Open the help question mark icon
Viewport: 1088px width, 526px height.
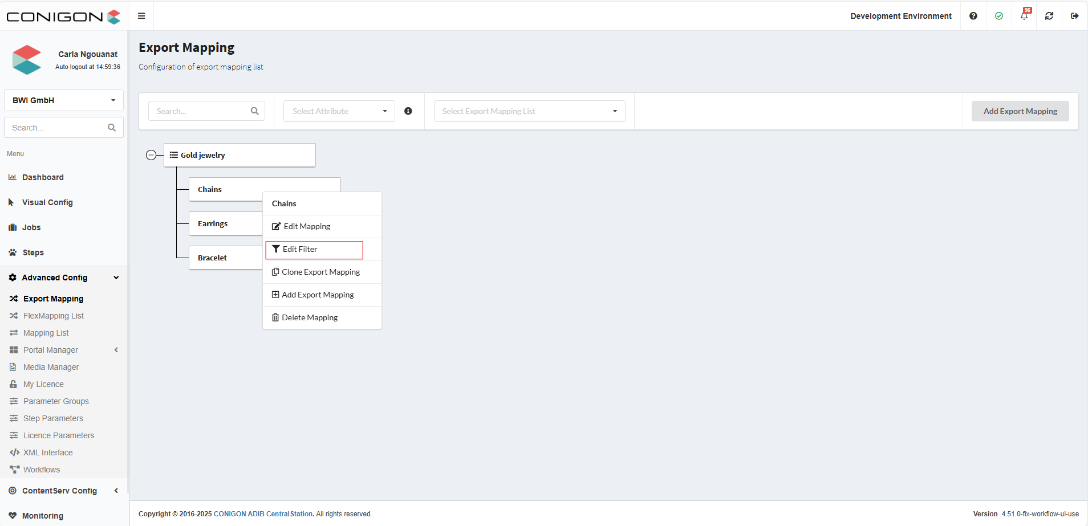tap(973, 16)
